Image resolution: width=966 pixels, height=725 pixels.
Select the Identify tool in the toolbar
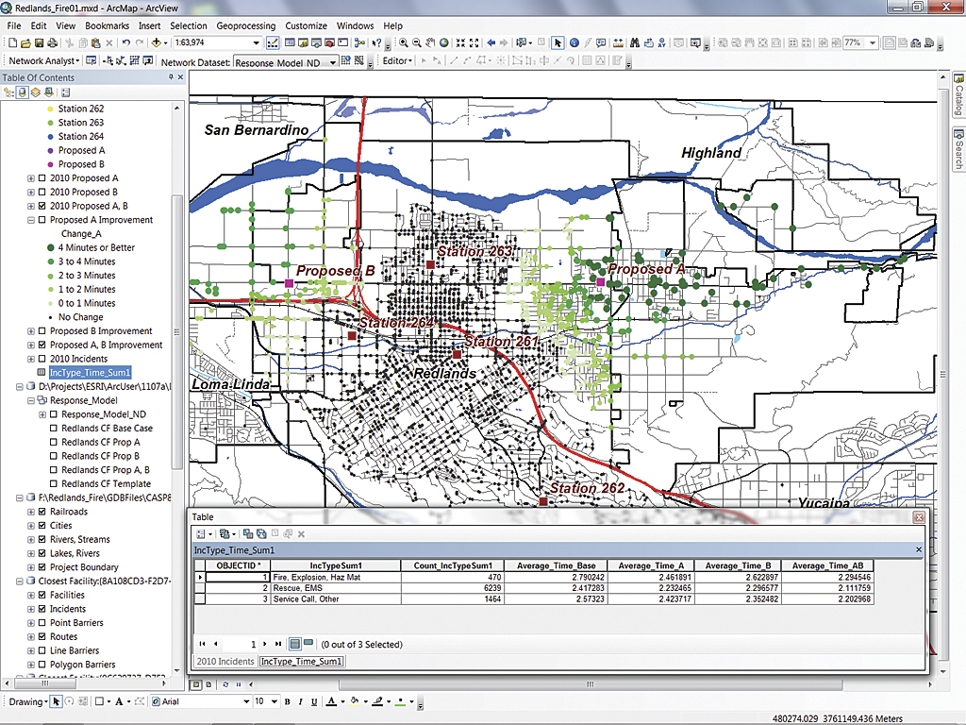tap(574, 42)
